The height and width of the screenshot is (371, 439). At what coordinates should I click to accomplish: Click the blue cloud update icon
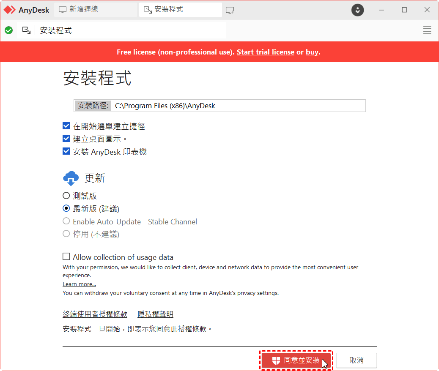click(71, 178)
